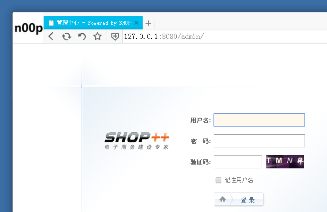Viewport: 327px width, 212px height.
Task: Check the 记住用户名 checkbox
Action: (218, 180)
